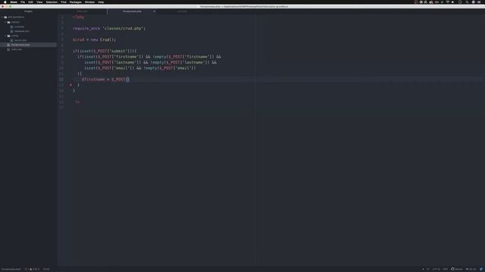
Task: Select the highlighted file in tree
Action: pos(28,45)
